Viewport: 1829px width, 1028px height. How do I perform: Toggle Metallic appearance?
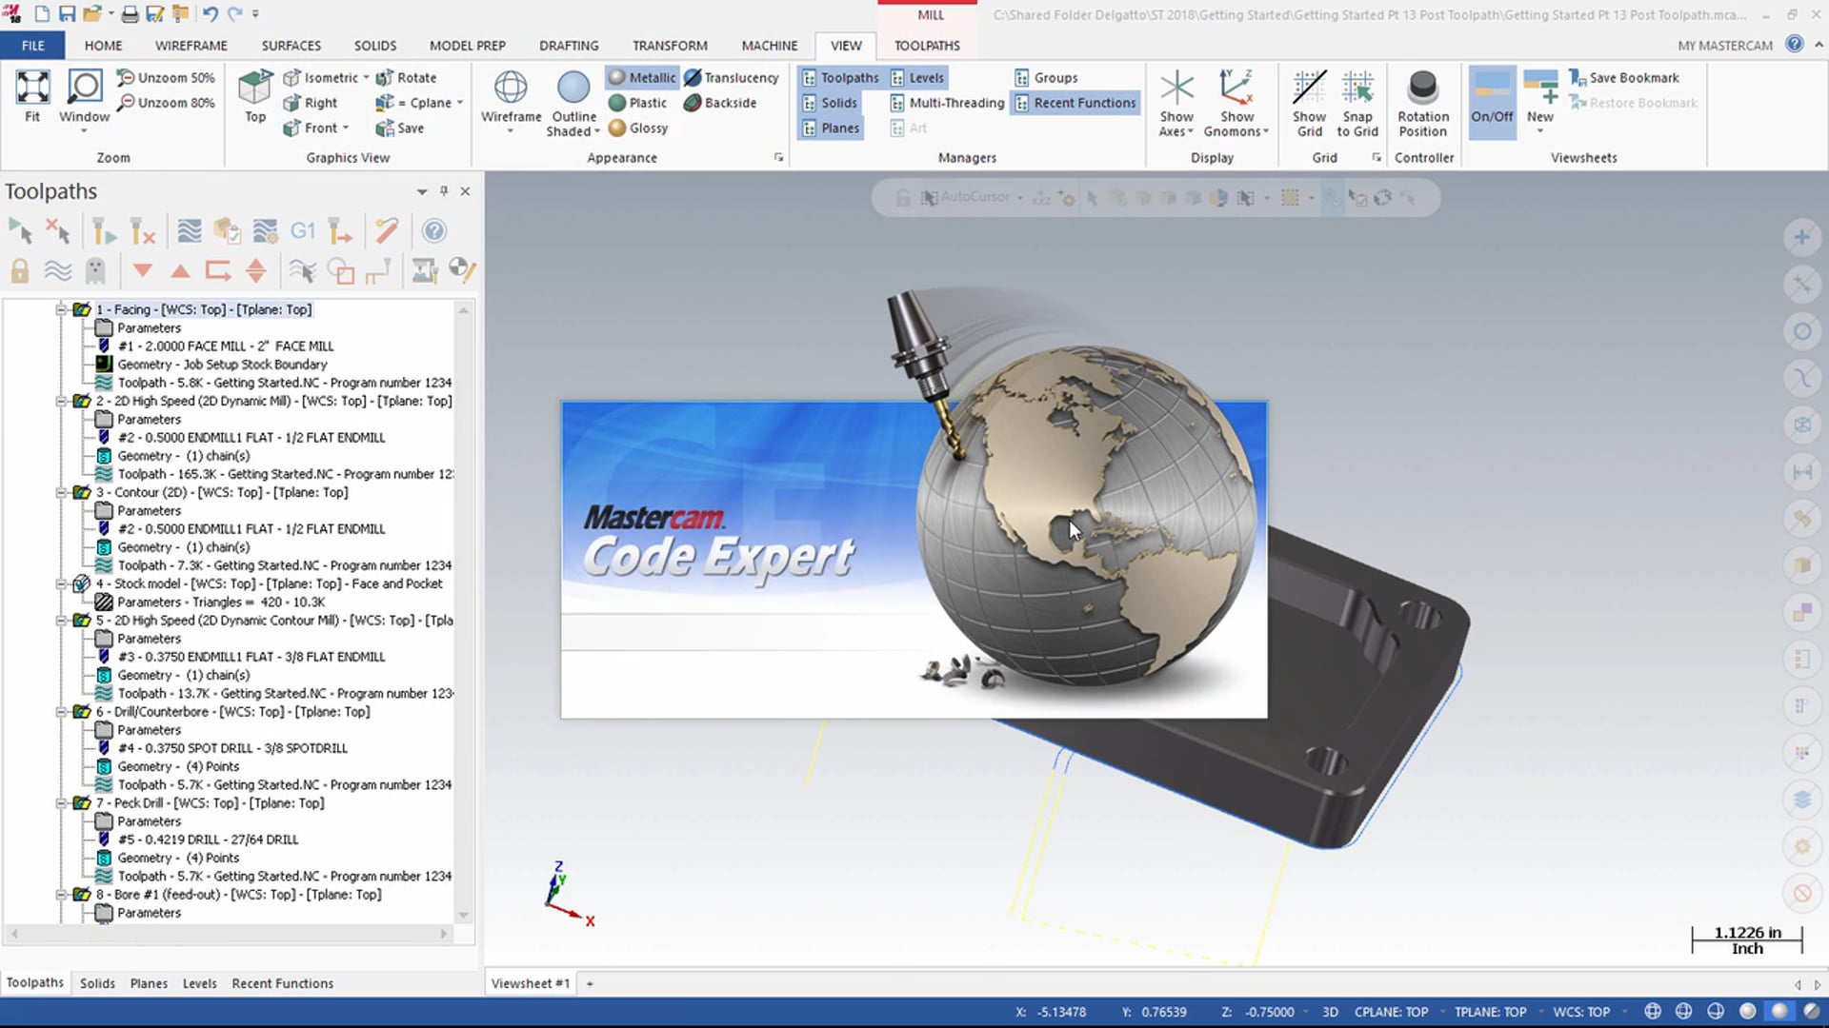pos(642,78)
